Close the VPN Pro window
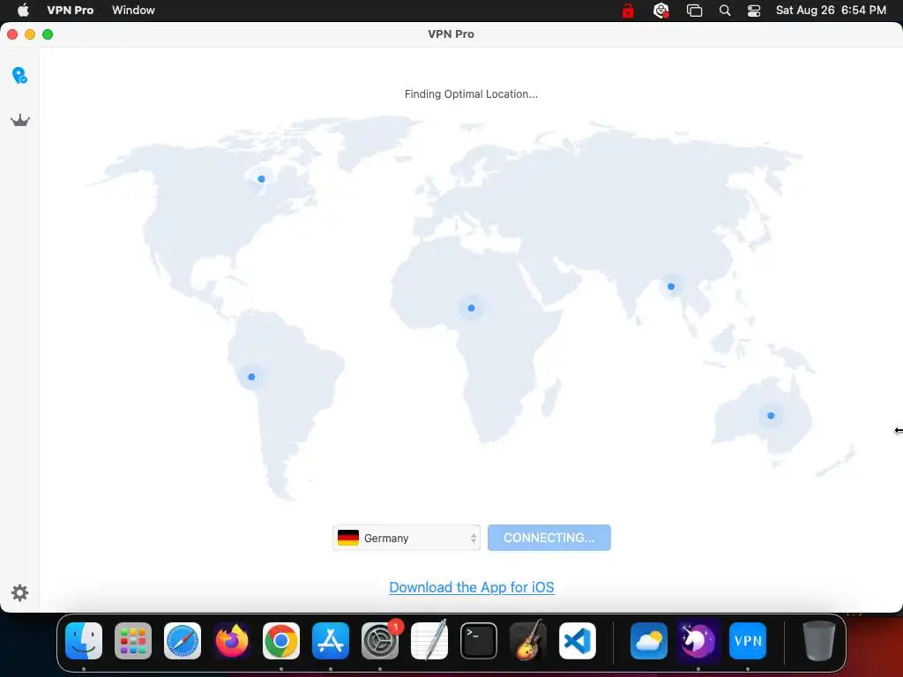903x677 pixels. (12, 34)
